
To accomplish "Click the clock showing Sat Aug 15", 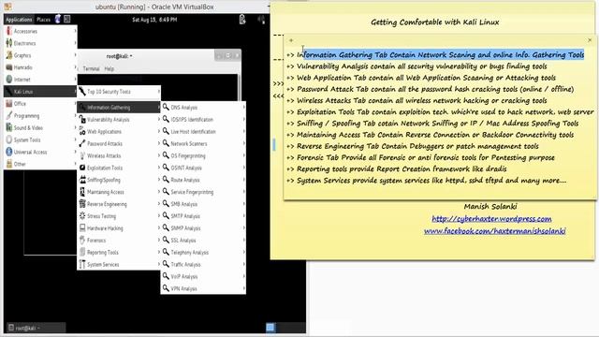I will point(154,20).
